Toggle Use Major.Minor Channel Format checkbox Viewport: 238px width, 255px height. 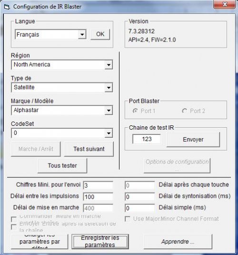[x=128, y=219]
